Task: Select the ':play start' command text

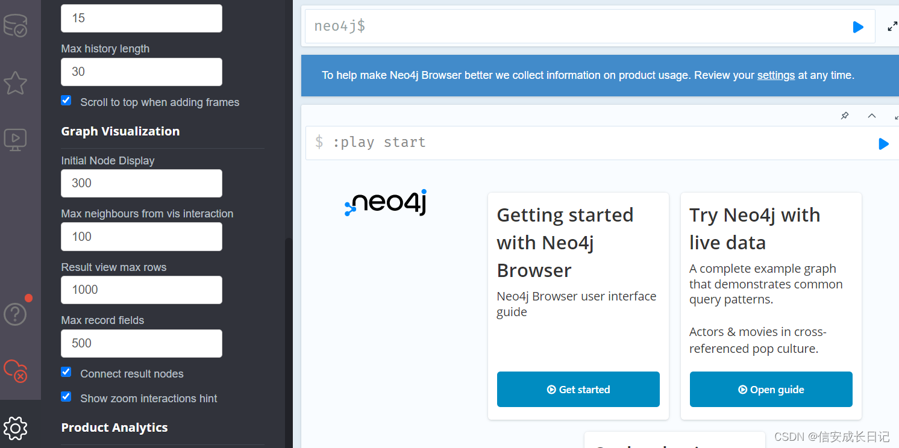Action: [380, 142]
